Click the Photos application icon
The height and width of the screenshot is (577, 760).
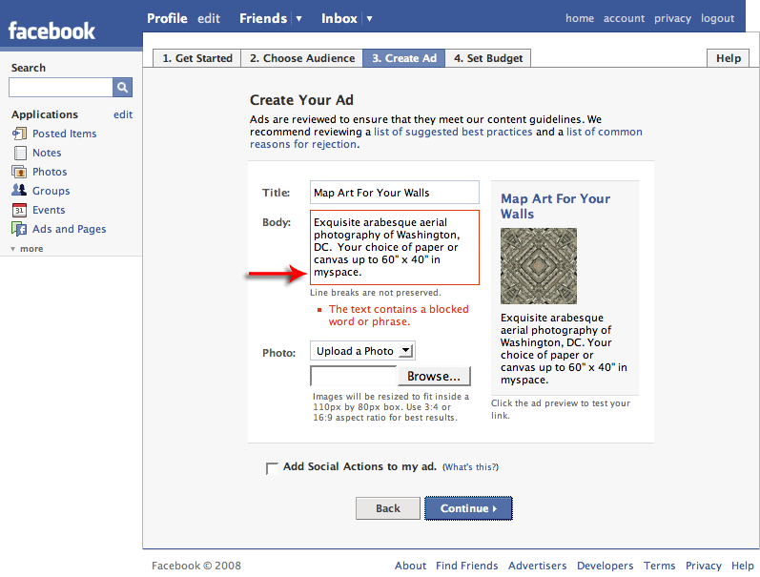pyautogui.click(x=19, y=172)
